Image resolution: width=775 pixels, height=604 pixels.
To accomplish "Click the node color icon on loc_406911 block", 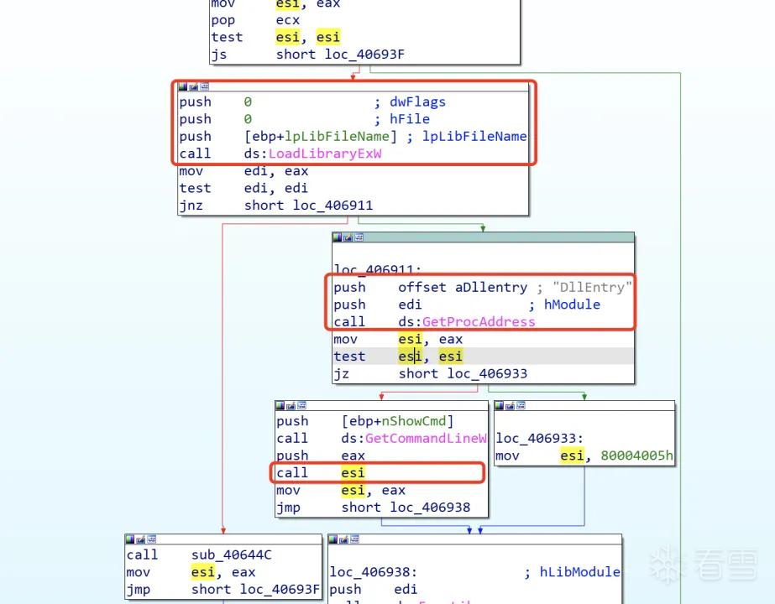I will tap(338, 237).
